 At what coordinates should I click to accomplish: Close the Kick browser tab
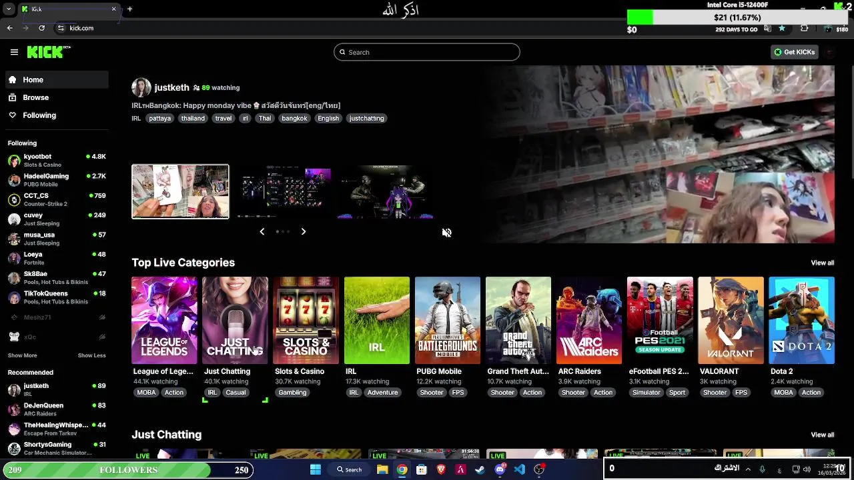(113, 9)
